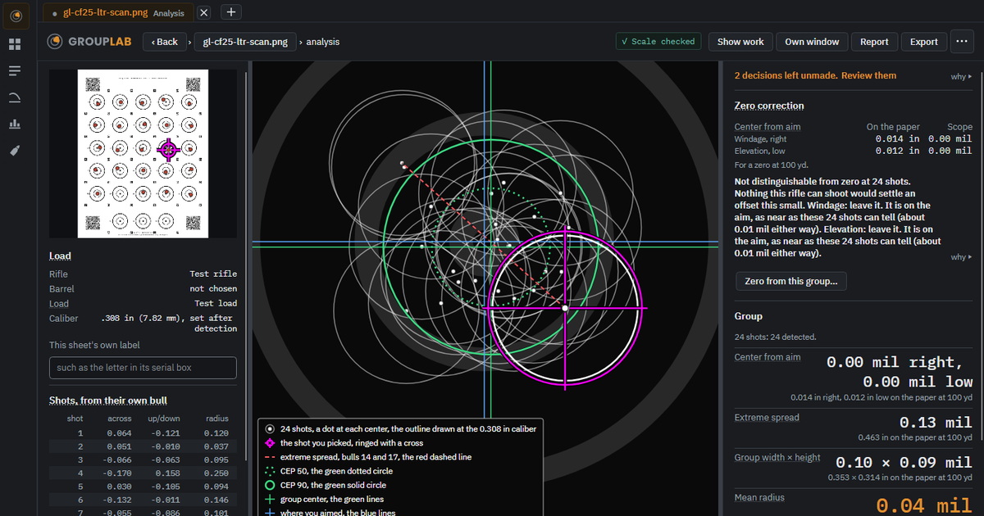The height and width of the screenshot is (516, 984).
Task: Open the bar chart statistics in sidebar
Action: coord(14,124)
